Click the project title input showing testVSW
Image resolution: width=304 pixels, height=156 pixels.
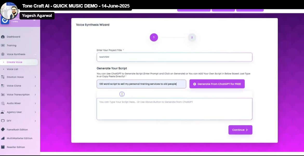pos(174,57)
